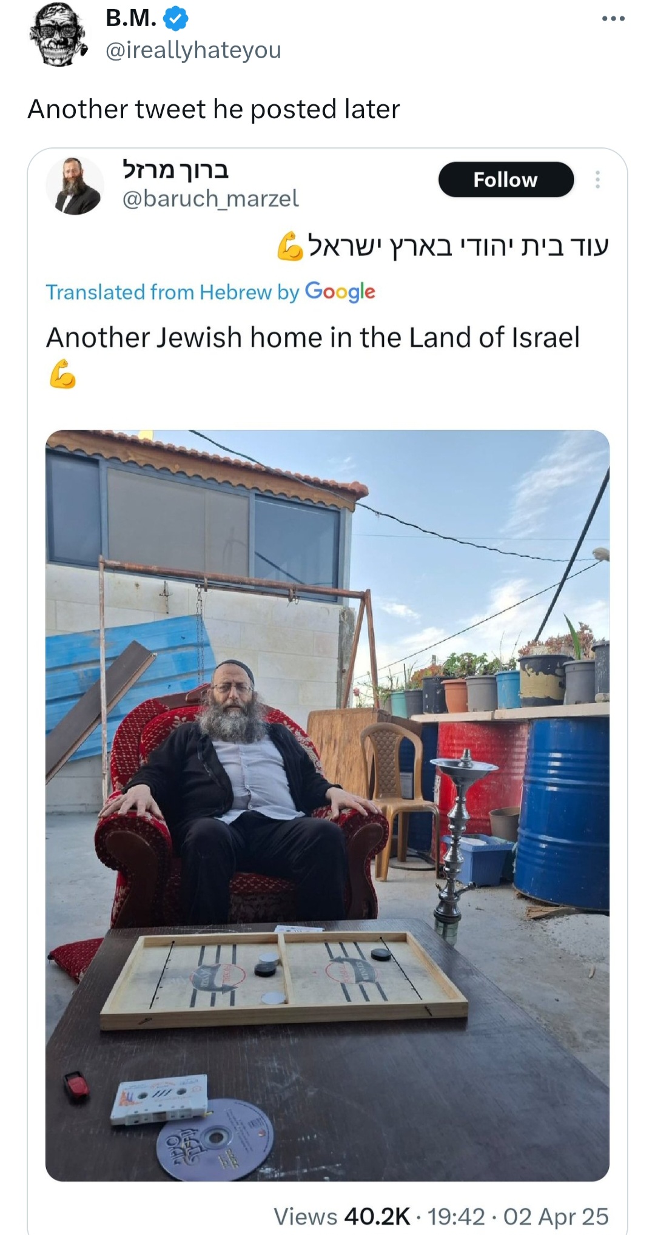Click 'Translated from Hebrew by' label
Image resolution: width=655 pixels, height=1235 pixels.
[x=173, y=292]
